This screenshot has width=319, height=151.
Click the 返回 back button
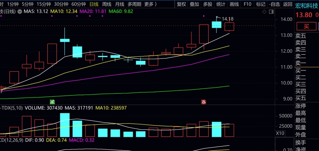(288, 4)
